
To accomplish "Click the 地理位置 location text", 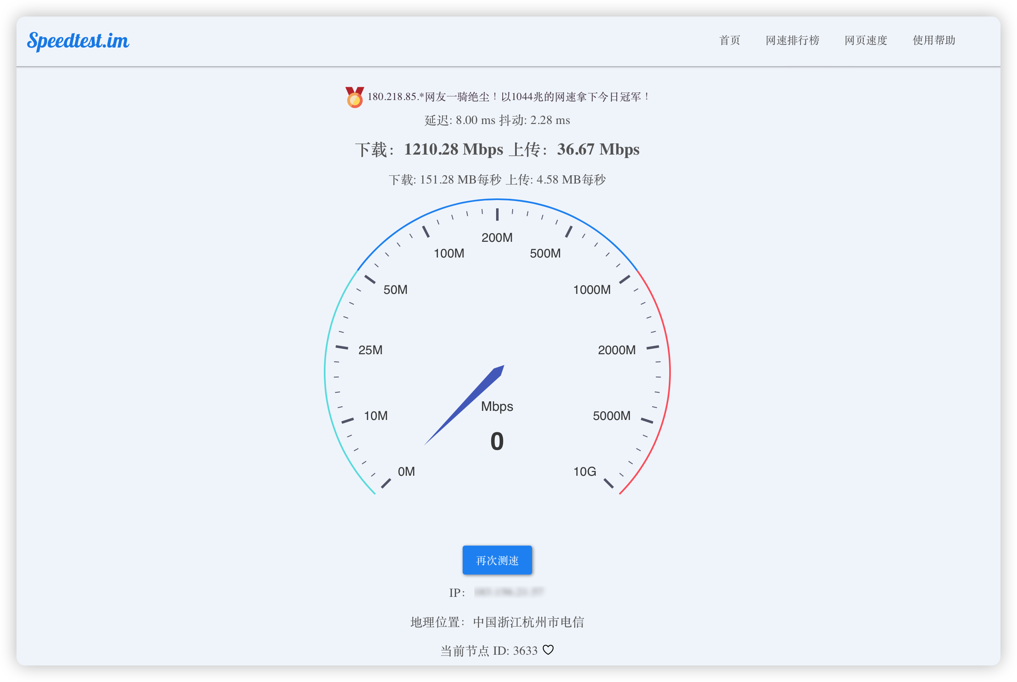I will tap(497, 622).
